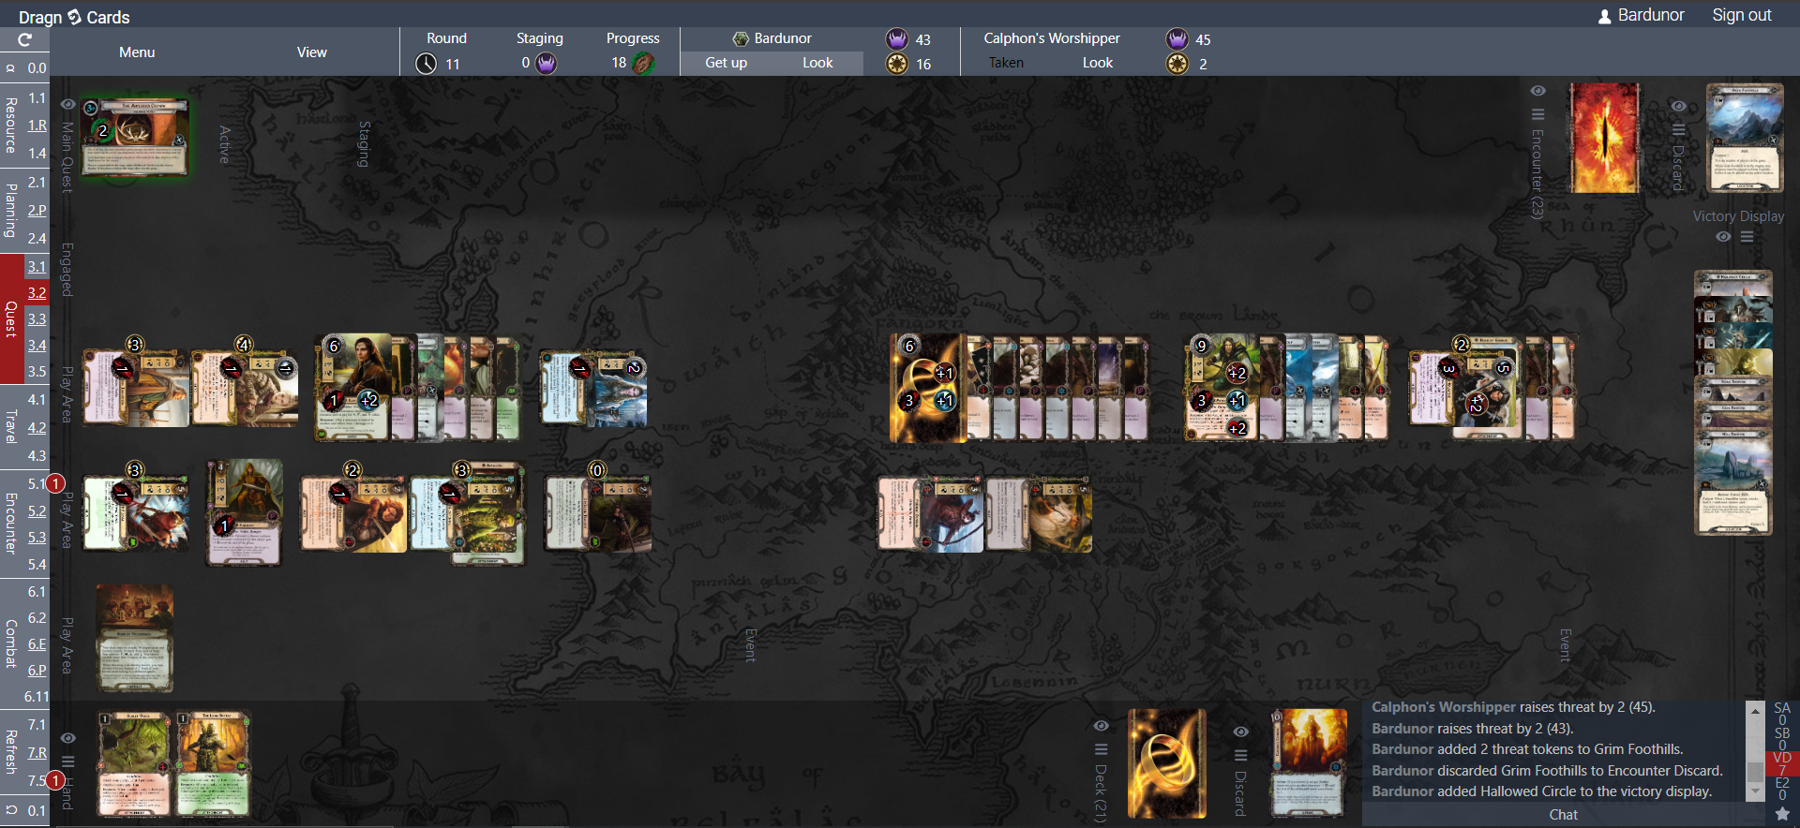Viewport: 1800px width, 828px height.
Task: Select the Quest phase tab
Action: pyautogui.click(x=10, y=319)
